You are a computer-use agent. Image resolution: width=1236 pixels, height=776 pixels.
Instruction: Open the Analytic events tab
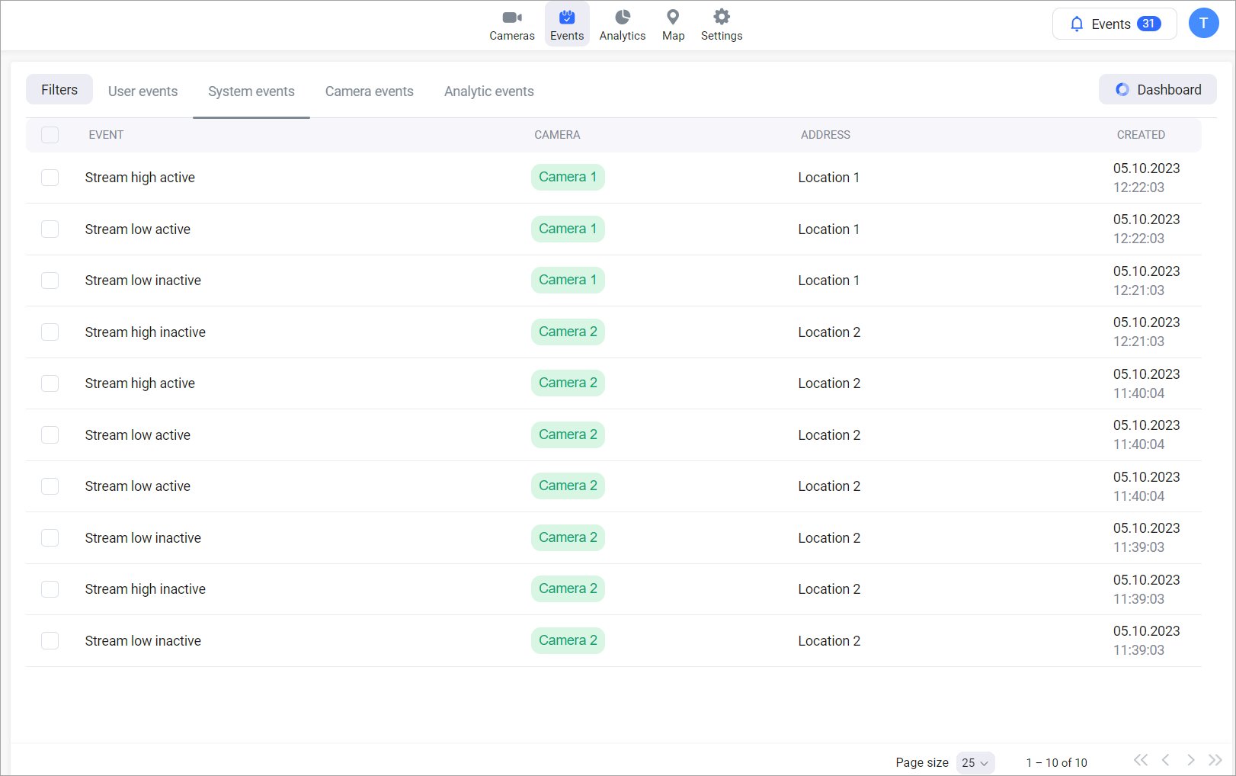pyautogui.click(x=488, y=91)
